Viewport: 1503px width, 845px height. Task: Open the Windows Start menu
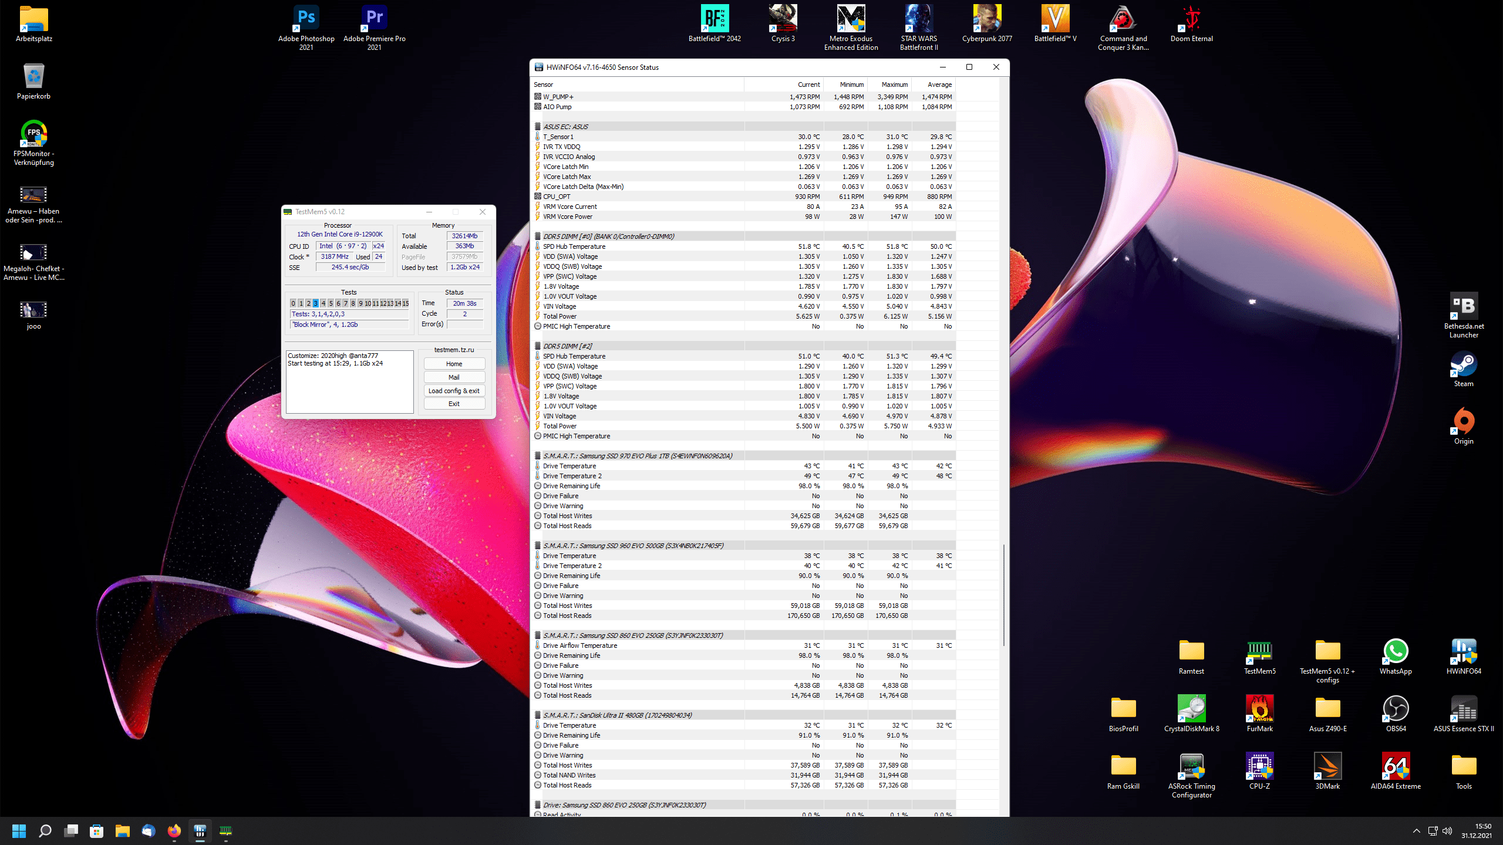(19, 831)
